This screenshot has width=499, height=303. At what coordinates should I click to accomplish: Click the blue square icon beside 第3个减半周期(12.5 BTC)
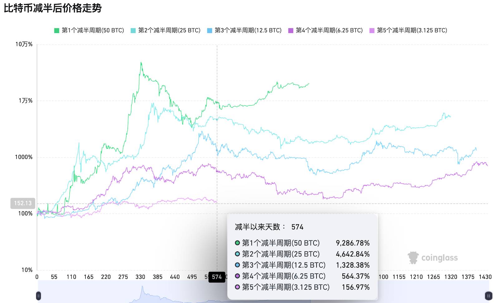[210, 30]
